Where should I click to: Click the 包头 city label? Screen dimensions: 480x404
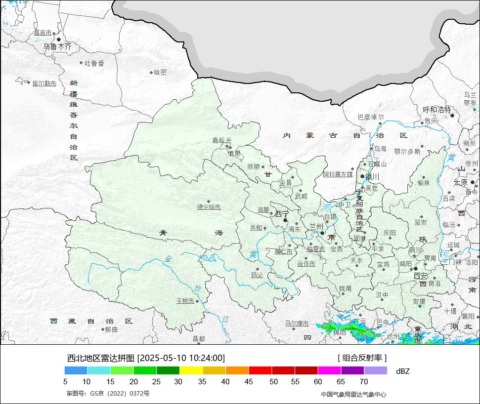click(x=432, y=121)
